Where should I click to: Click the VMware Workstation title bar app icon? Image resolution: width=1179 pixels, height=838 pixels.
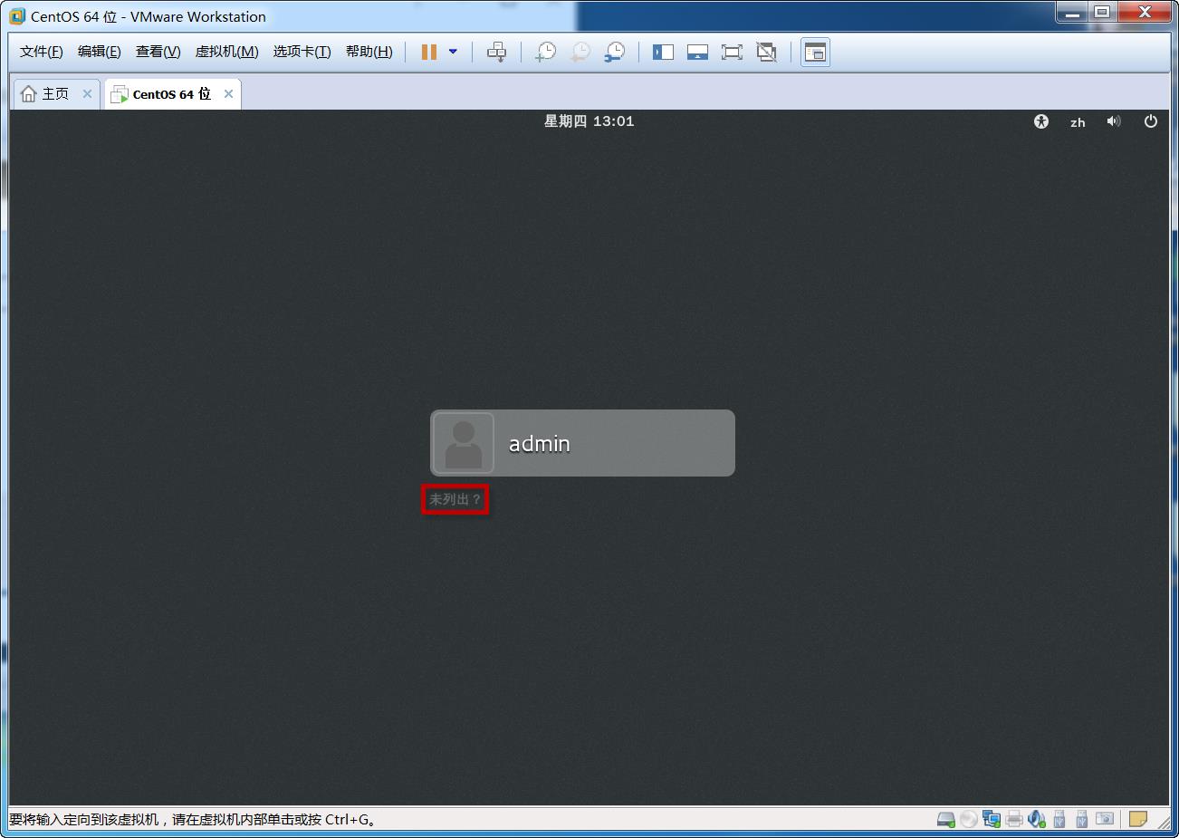pos(17,16)
